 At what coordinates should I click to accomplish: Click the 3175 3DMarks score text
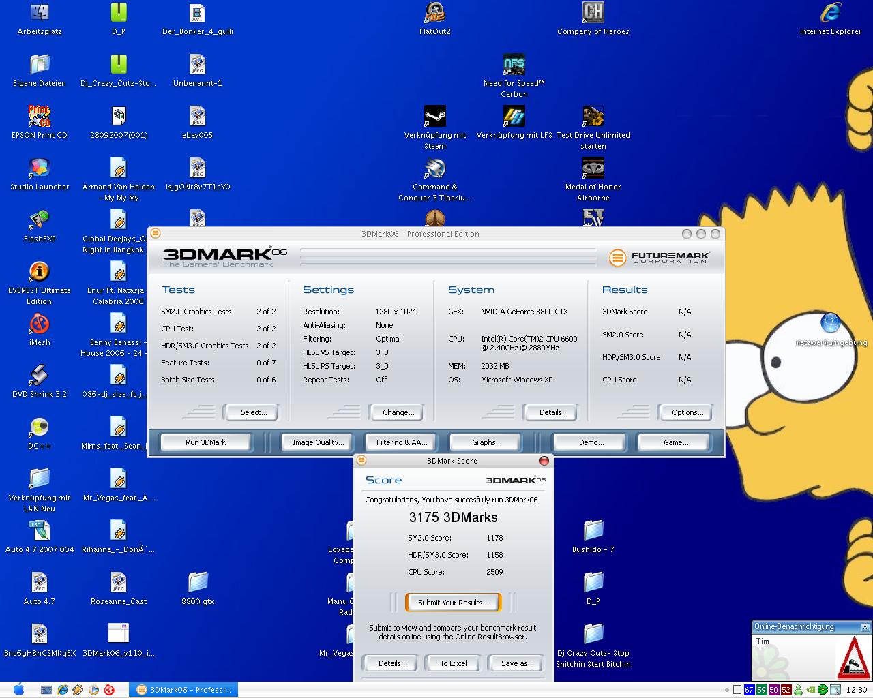pyautogui.click(x=454, y=517)
